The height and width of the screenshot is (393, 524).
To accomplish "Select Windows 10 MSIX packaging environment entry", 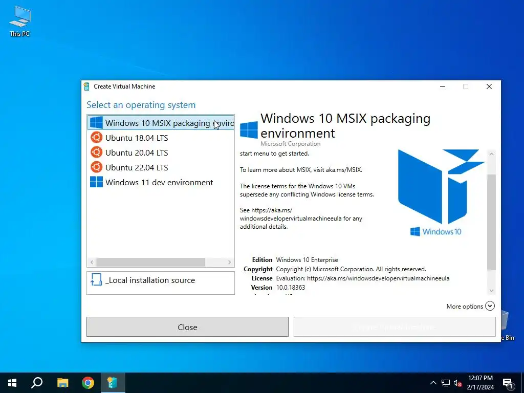I will tap(161, 123).
